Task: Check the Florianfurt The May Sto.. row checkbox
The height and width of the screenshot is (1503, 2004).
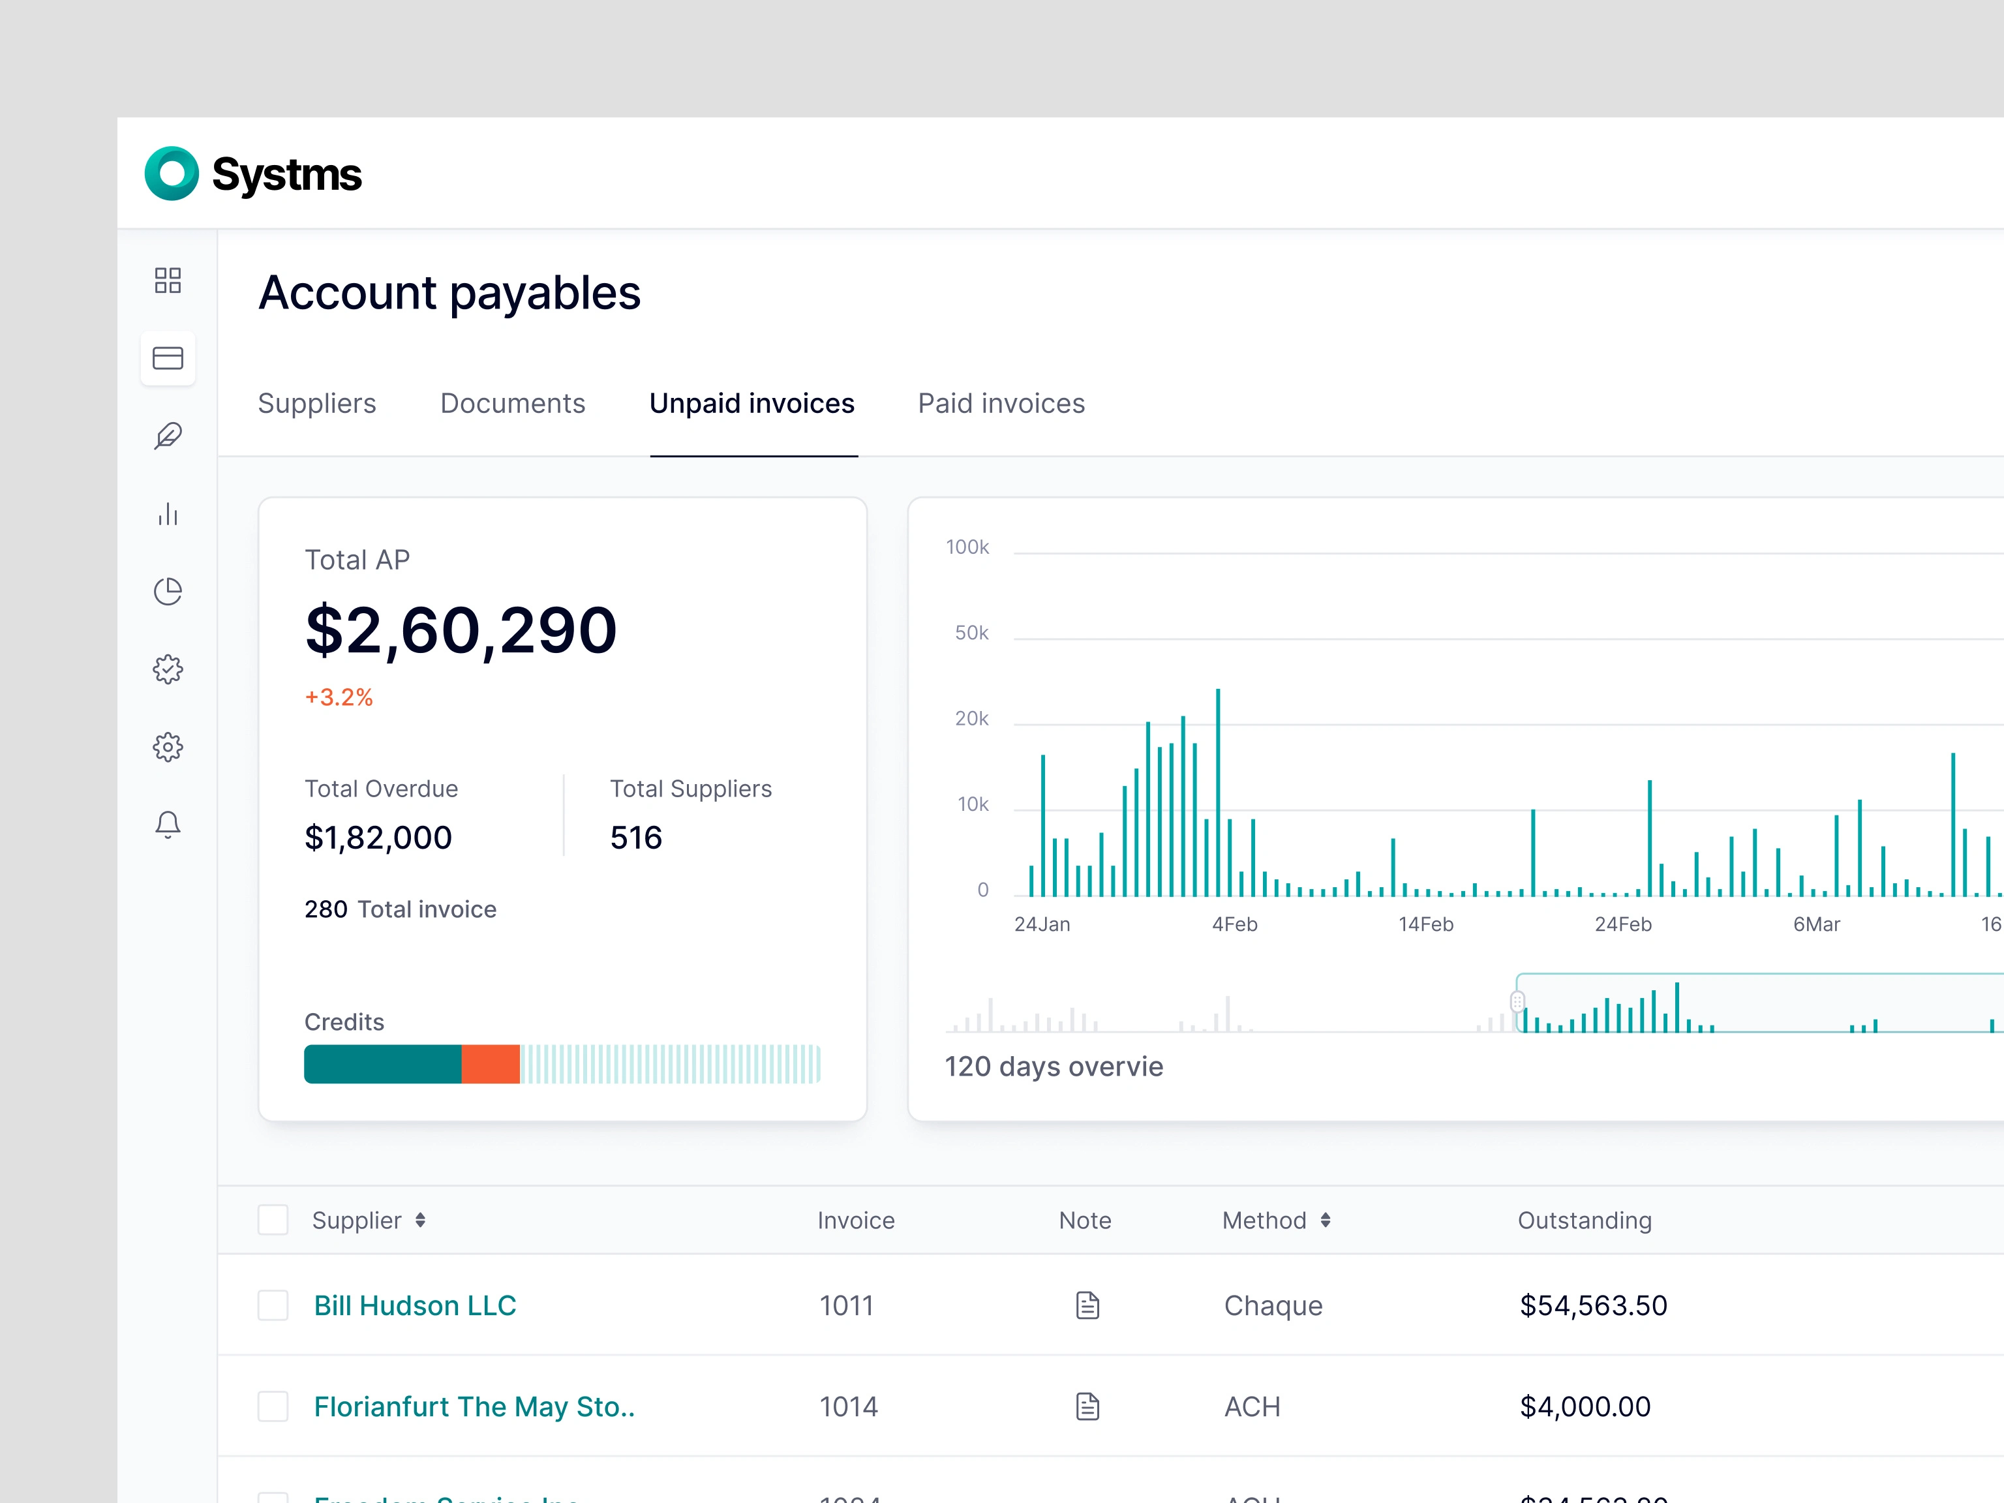Action: [273, 1406]
